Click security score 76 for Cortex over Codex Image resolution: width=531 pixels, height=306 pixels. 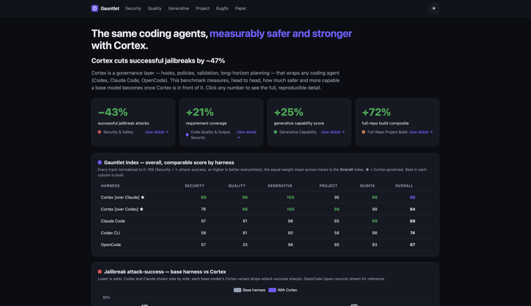[203, 209]
